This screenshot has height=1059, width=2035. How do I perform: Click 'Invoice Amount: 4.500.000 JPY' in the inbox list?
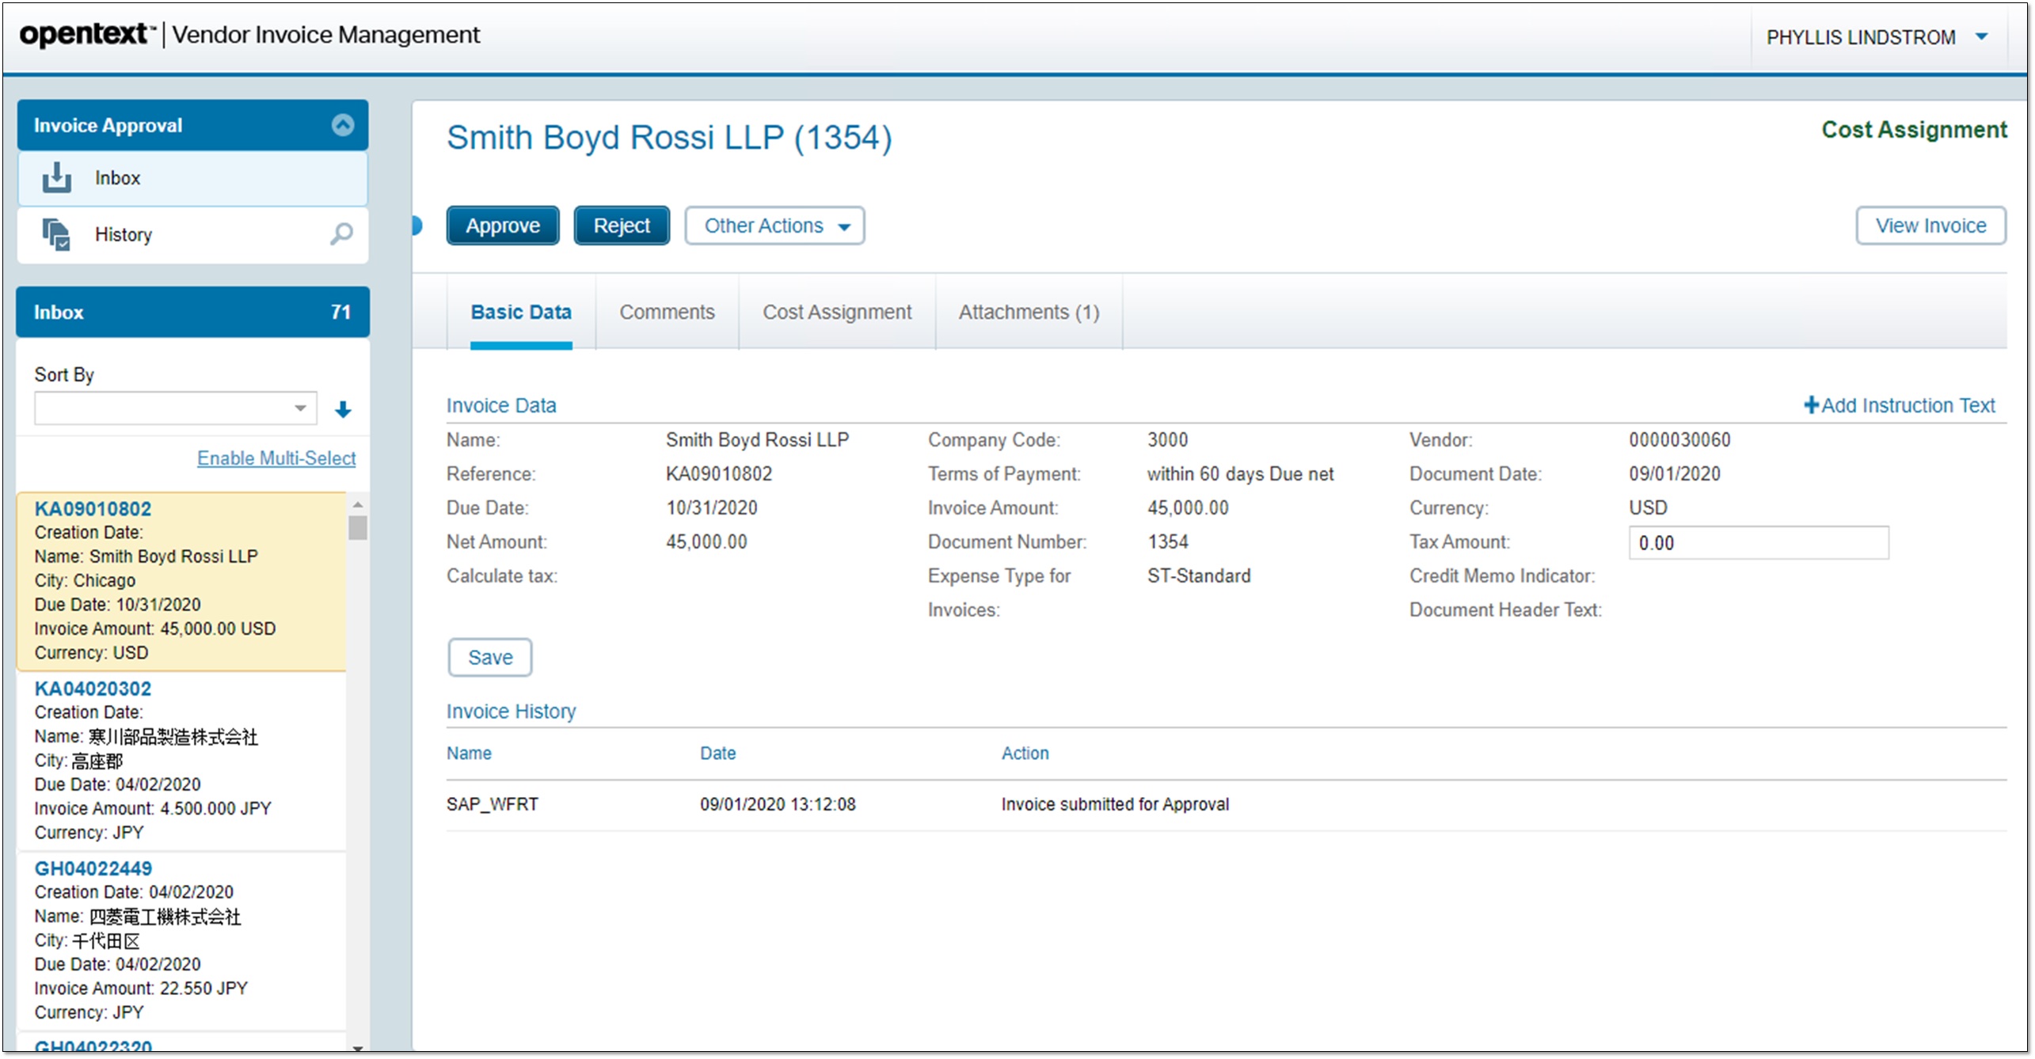tap(152, 809)
